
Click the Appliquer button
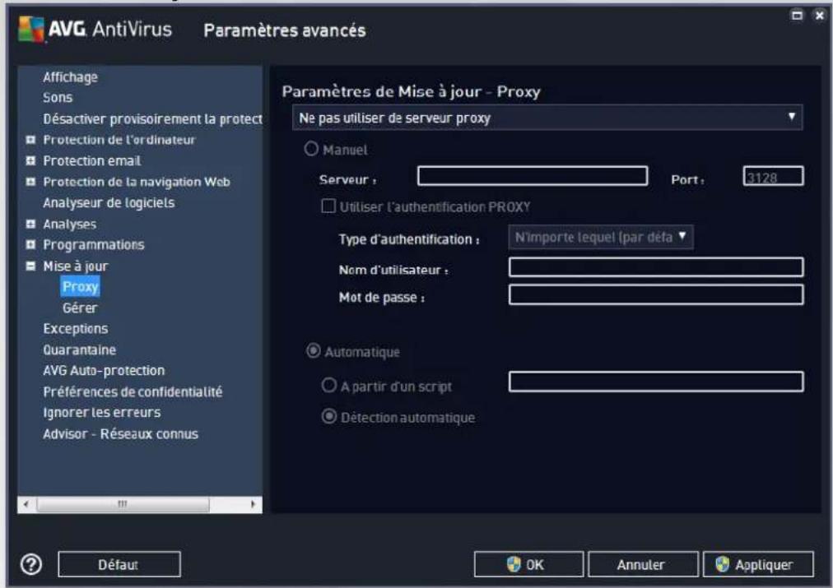click(758, 564)
